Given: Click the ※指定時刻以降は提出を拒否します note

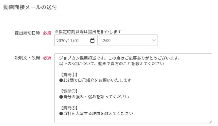Looking at the screenshot, I should pyautogui.click(x=88, y=32).
